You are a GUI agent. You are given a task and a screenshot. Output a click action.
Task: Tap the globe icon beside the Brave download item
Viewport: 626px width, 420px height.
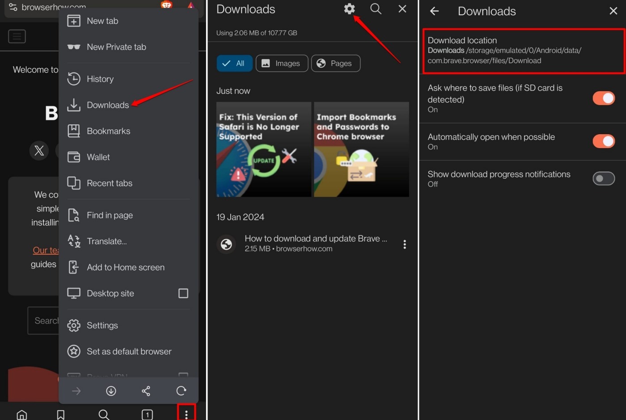point(227,244)
